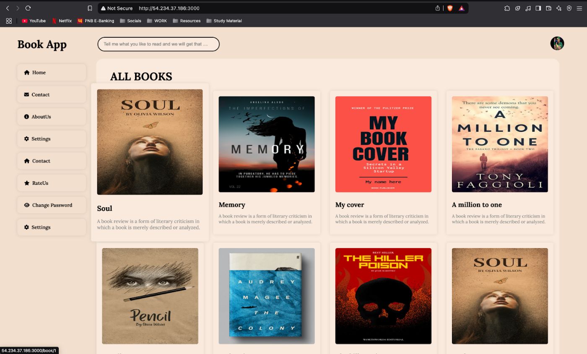Open the share icon in the address bar

coord(437,8)
